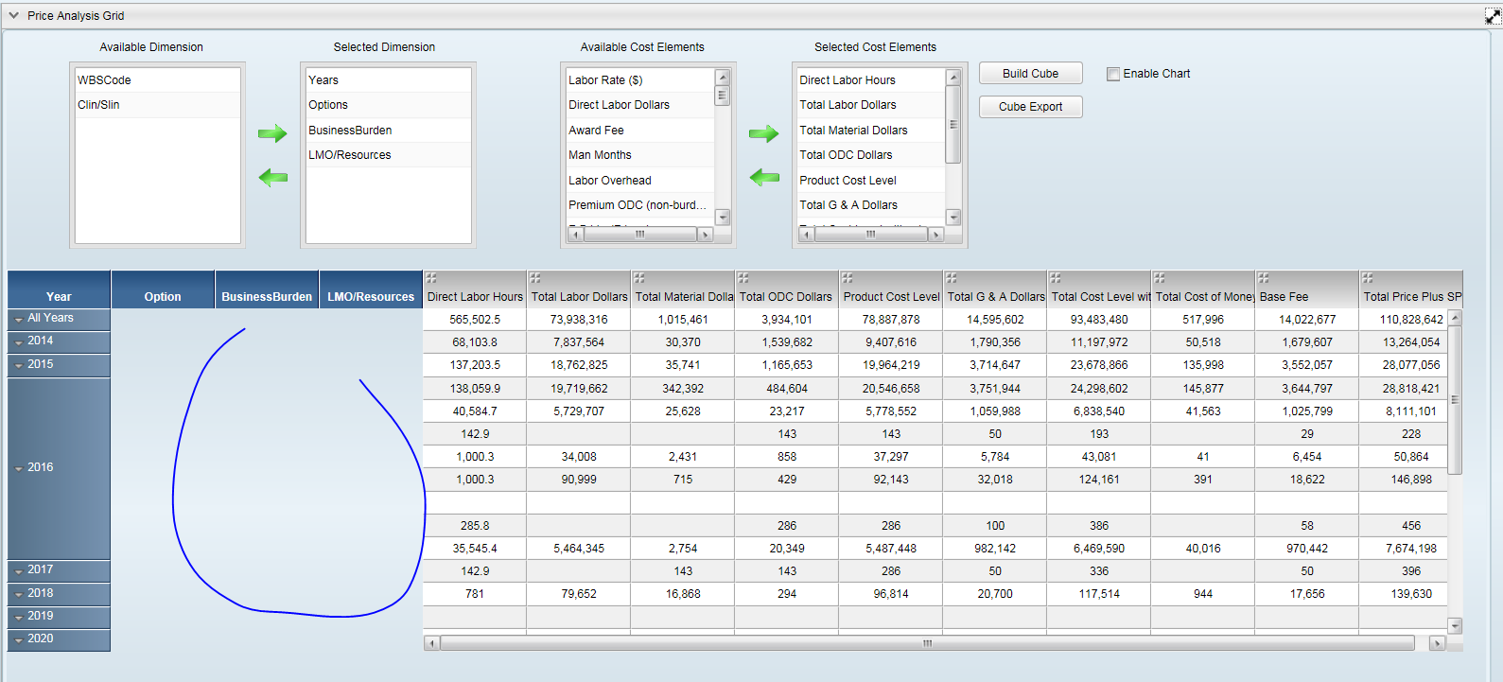Expand the 2014 year row
Screen dimensions: 1503x682
tap(19, 342)
